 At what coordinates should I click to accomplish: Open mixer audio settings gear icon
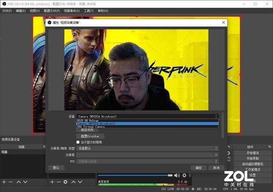point(184,175)
